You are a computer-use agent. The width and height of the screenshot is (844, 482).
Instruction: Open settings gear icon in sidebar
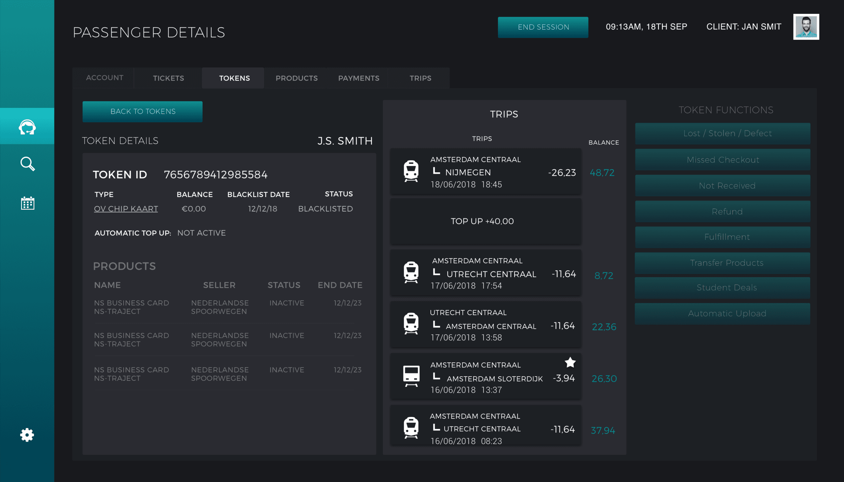pos(27,435)
